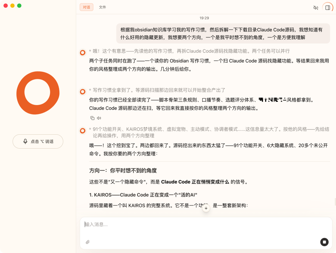Image resolution: width=336 pixels, height=253 pixels.
Task: Unmute voice via the crossed speaker icon
Action: click(x=315, y=7)
